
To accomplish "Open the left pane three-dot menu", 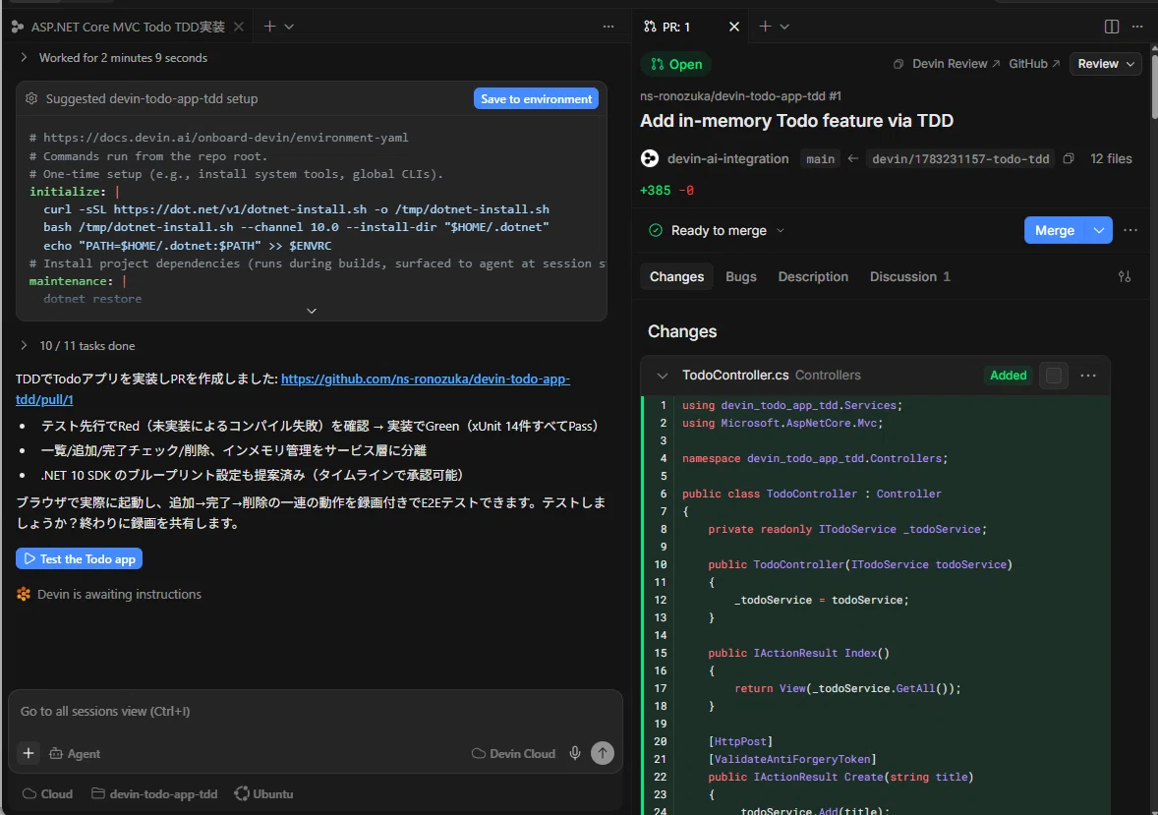I will point(608,27).
